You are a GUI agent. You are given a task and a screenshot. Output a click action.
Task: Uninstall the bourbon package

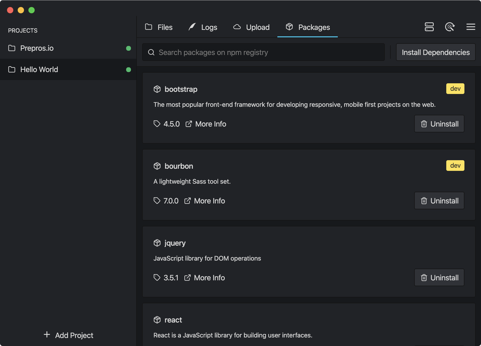[439, 201]
